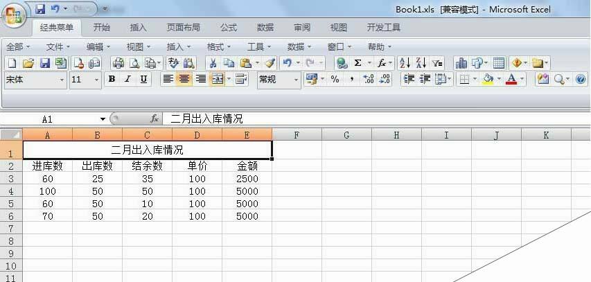Viewport: 591px width, 282px height.
Task: Expand the merge and center options arrow
Action: point(229,79)
